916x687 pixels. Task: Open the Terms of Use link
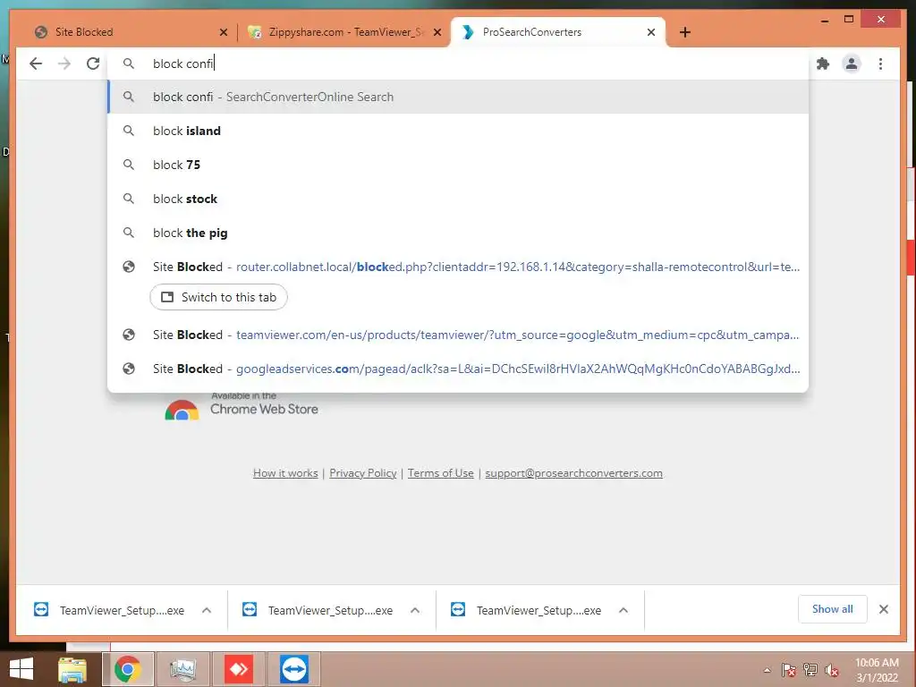coord(440,473)
